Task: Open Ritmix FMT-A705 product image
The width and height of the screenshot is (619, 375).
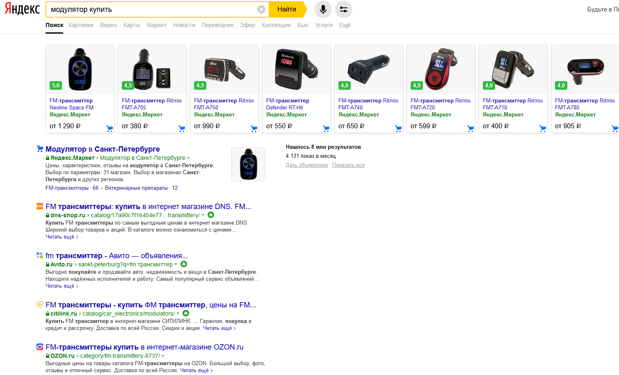Action: pos(152,69)
